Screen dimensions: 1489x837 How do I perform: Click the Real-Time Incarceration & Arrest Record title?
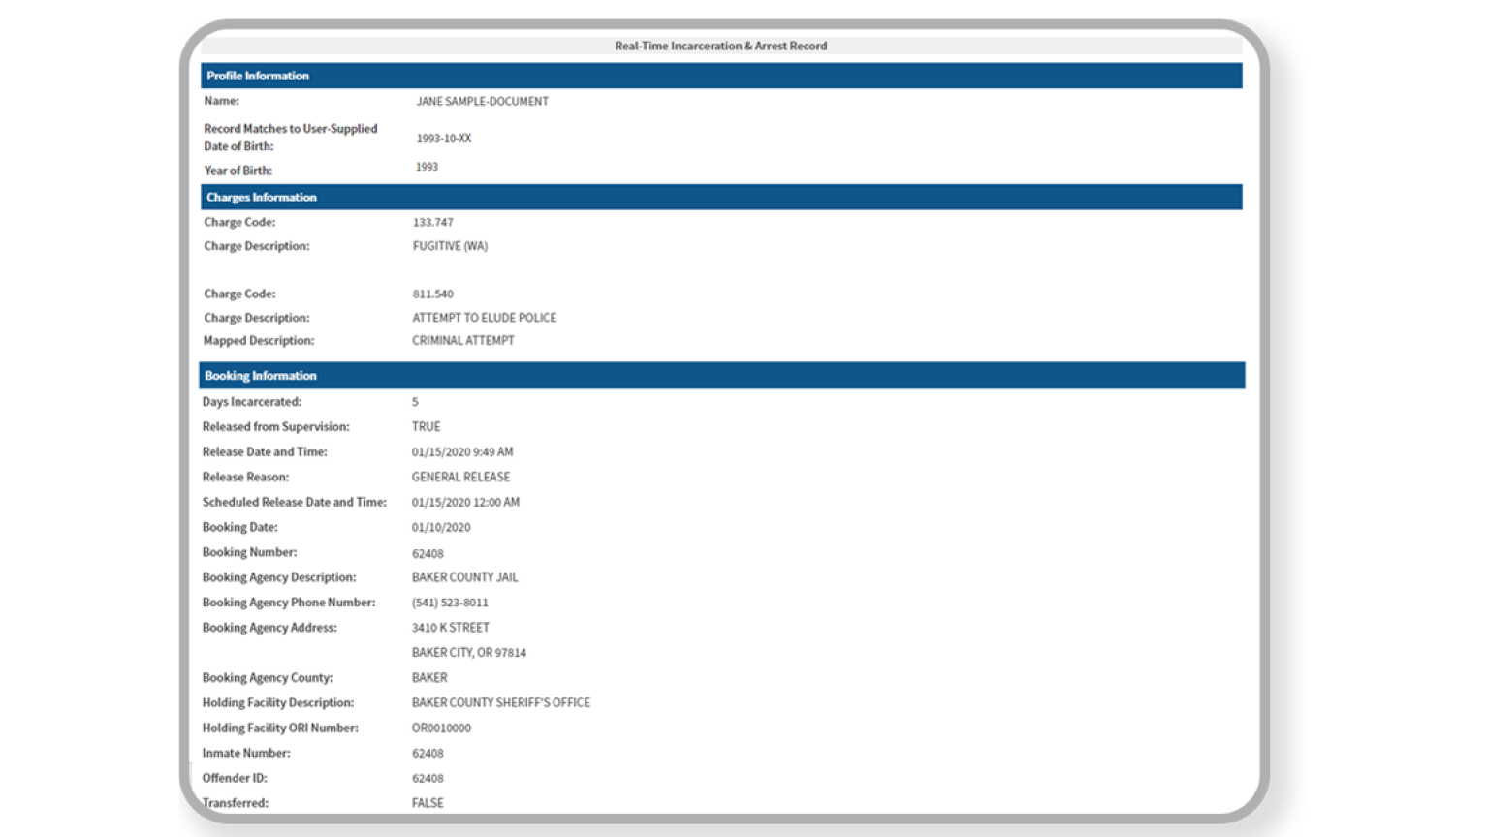click(720, 46)
